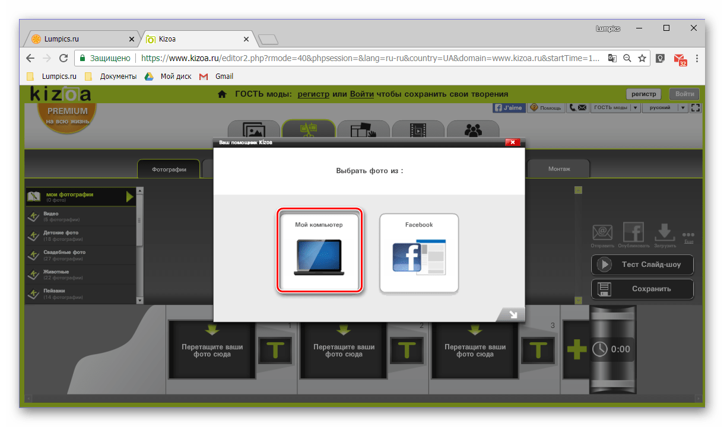Image resolution: width=727 pixels, height=427 pixels.
Task: Select the Пейзажи category
Action: pos(81,294)
